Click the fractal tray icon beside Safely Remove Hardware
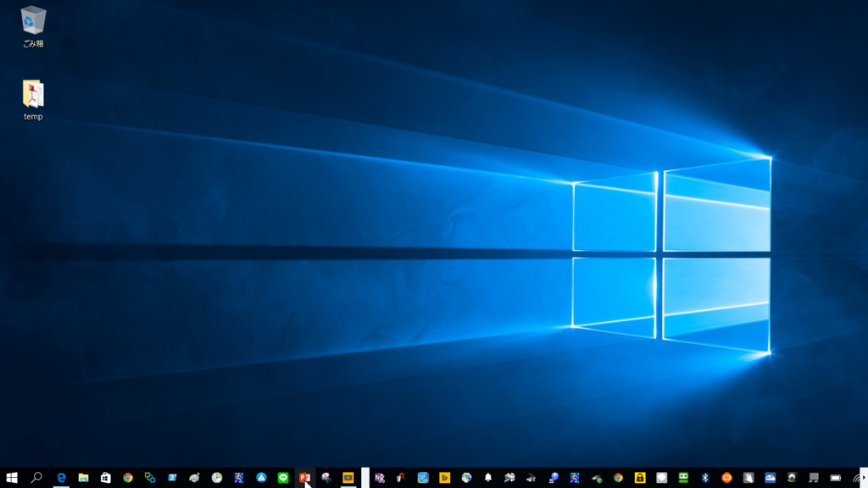The image size is (868, 488). click(575, 478)
